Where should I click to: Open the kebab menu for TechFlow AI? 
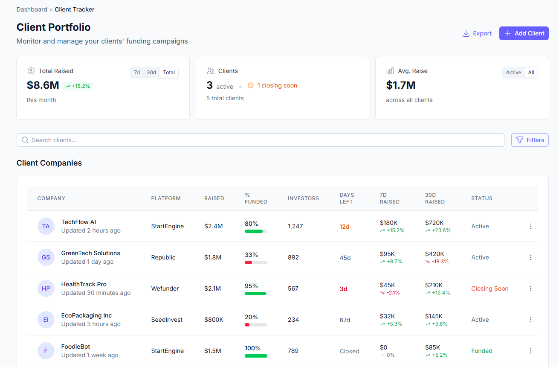point(530,226)
